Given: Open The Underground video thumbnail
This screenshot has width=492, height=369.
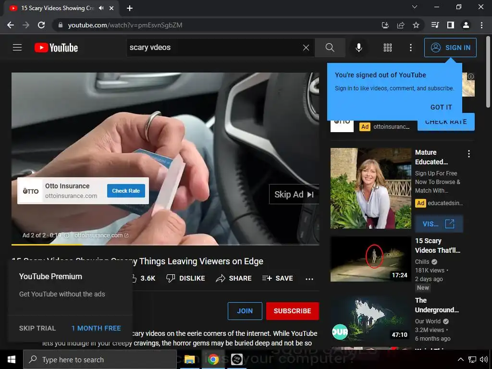Looking at the screenshot, I should click(370, 319).
